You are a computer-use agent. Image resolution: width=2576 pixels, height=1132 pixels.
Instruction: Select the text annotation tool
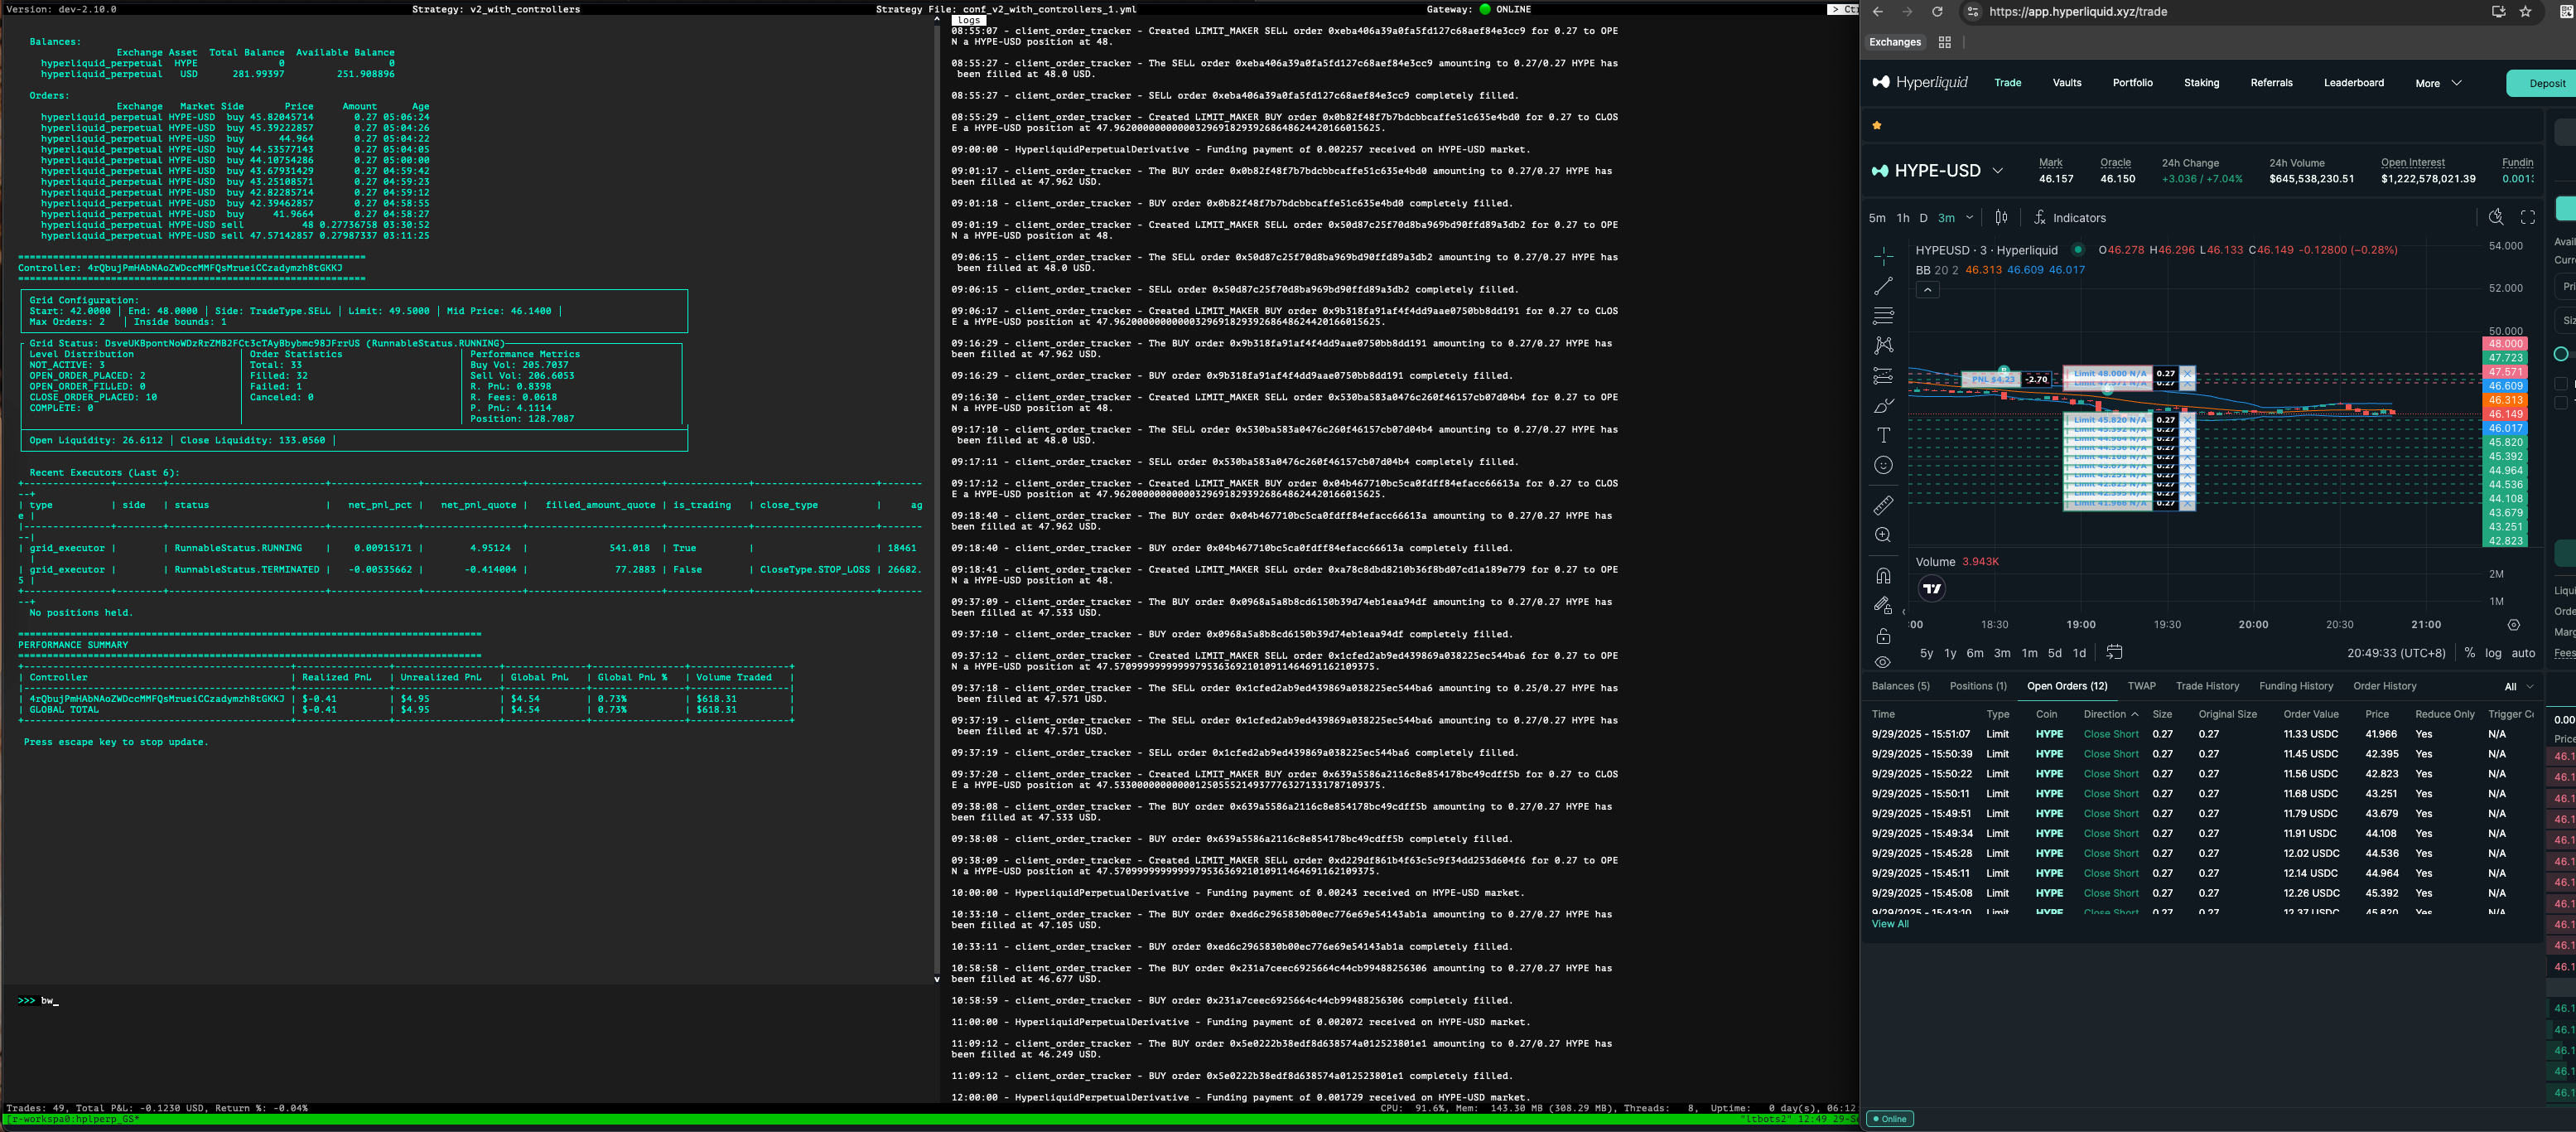pos(1883,435)
